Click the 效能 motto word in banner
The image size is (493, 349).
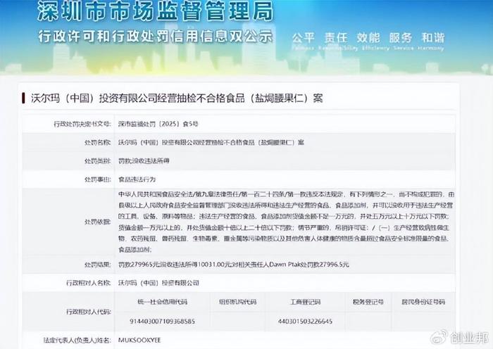pyautogui.click(x=368, y=38)
